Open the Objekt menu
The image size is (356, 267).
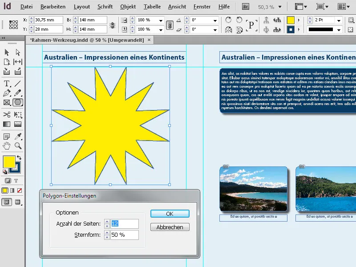coord(128,6)
